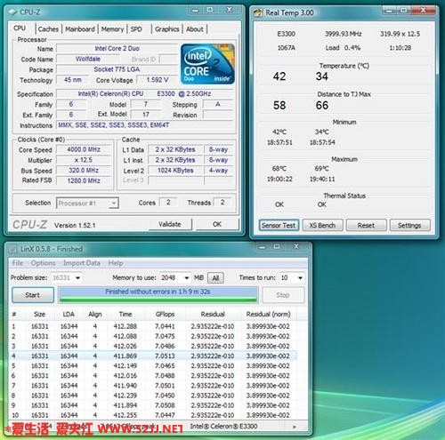Click the Time column header
Viewport: 445px width, 440px height.
[125, 314]
